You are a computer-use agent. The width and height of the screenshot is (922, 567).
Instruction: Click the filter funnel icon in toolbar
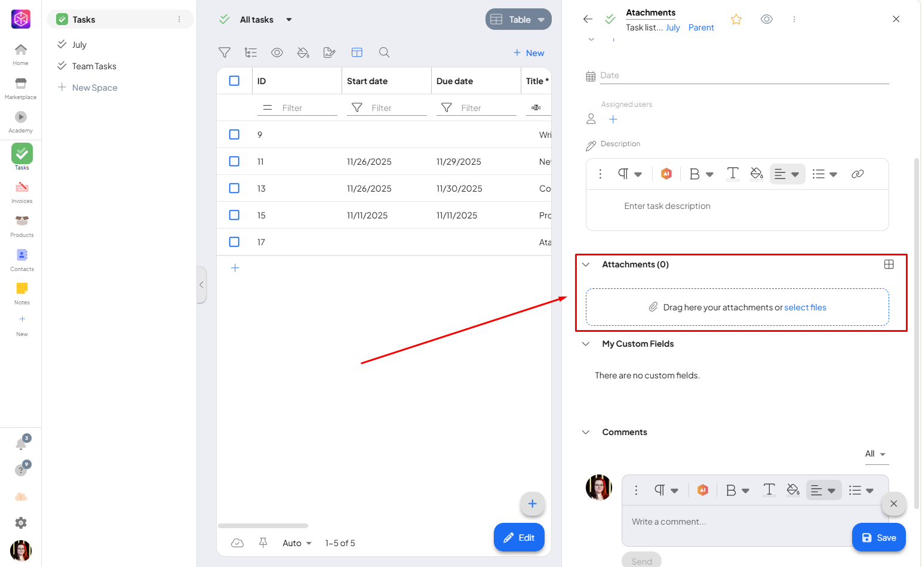[225, 53]
